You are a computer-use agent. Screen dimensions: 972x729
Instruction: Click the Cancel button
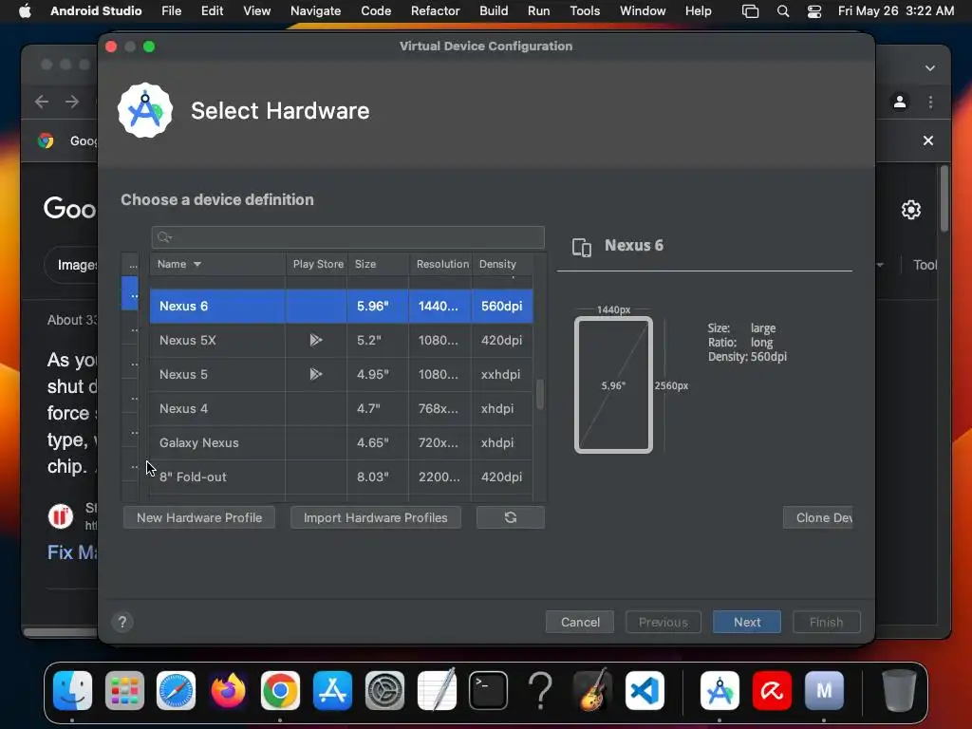tap(580, 622)
